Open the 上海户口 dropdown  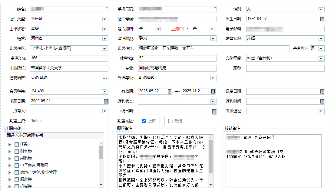coord(212,29)
